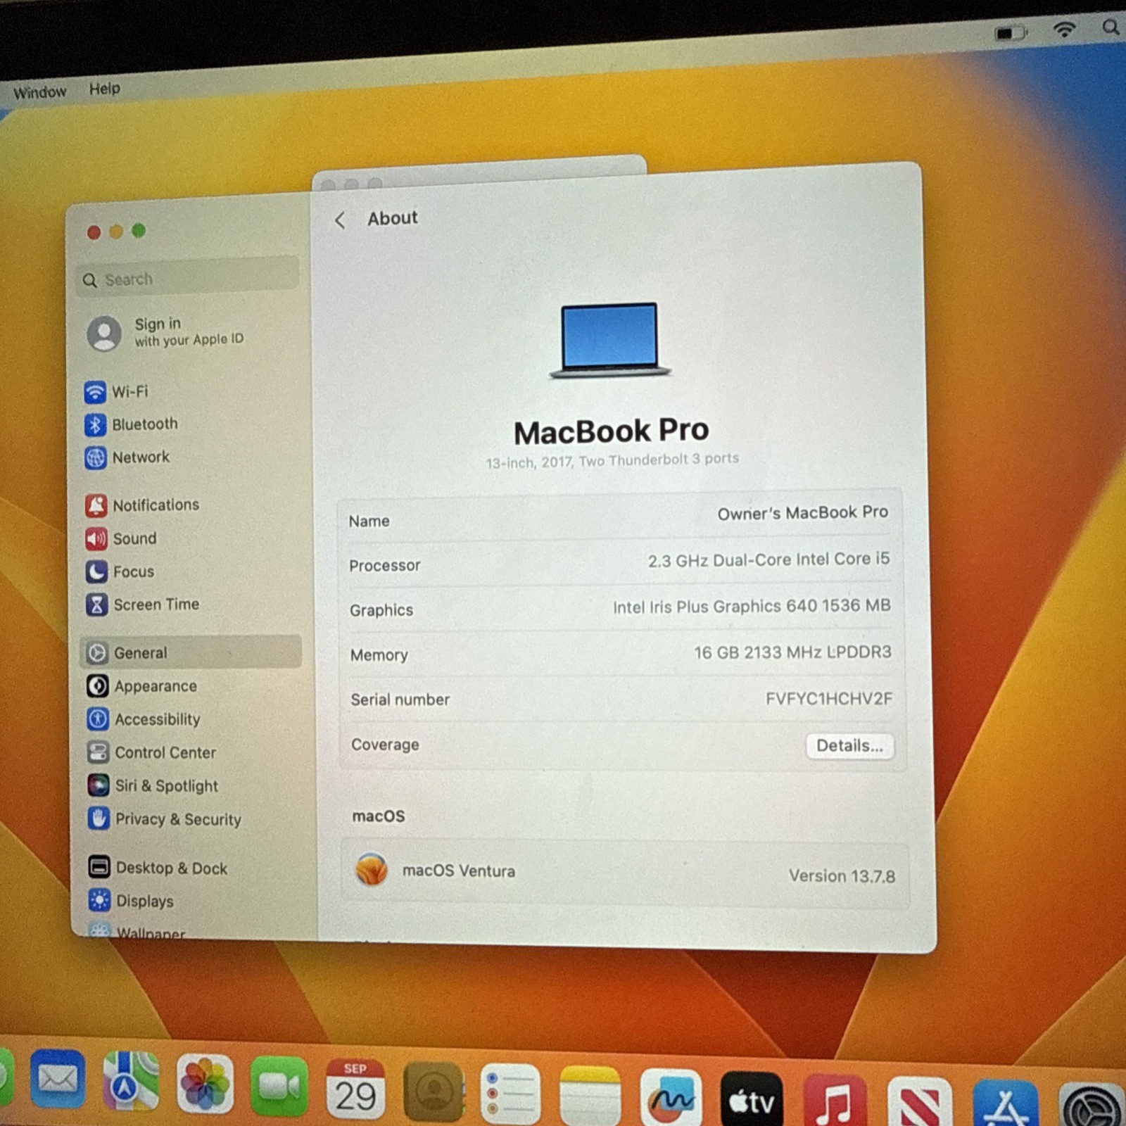Click the memory value "16 GB 2133 MHz LPDDR3"
Screen dimensions: 1126x1126
pos(792,652)
